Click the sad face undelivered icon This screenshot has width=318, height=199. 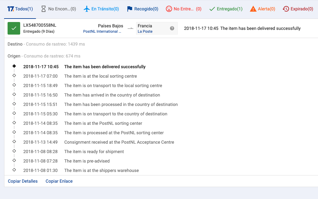tap(169, 9)
